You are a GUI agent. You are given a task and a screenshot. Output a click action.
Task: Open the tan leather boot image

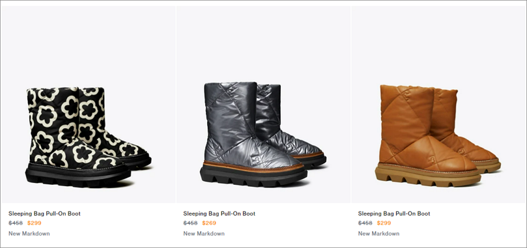(439, 105)
